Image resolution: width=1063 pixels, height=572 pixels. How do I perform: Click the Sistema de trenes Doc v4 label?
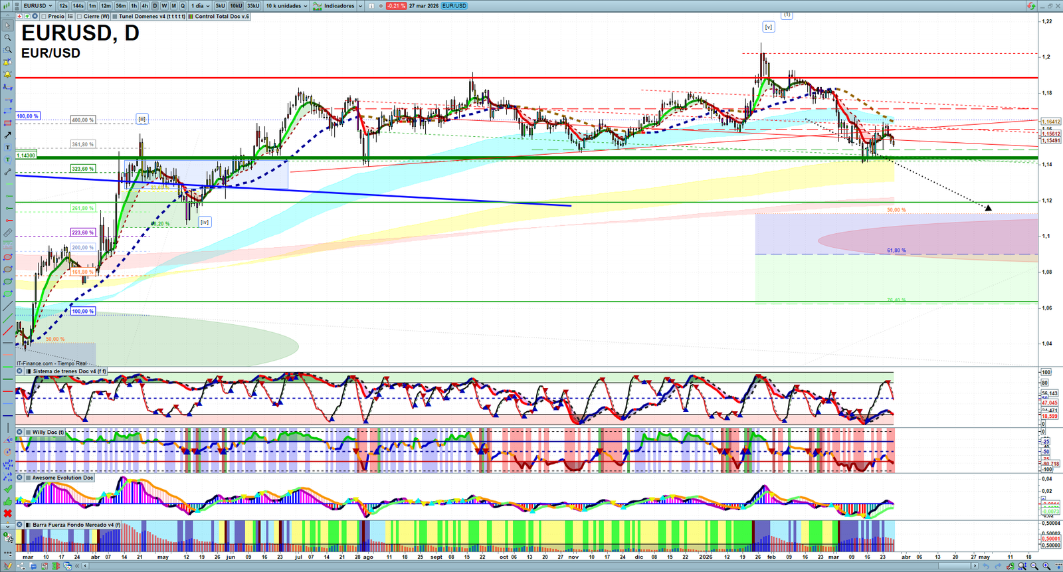click(x=69, y=371)
